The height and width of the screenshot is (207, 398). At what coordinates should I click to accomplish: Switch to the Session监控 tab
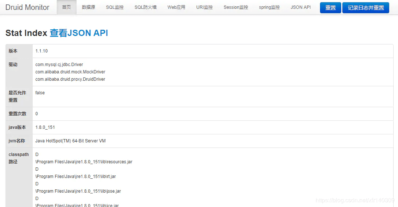click(x=235, y=7)
